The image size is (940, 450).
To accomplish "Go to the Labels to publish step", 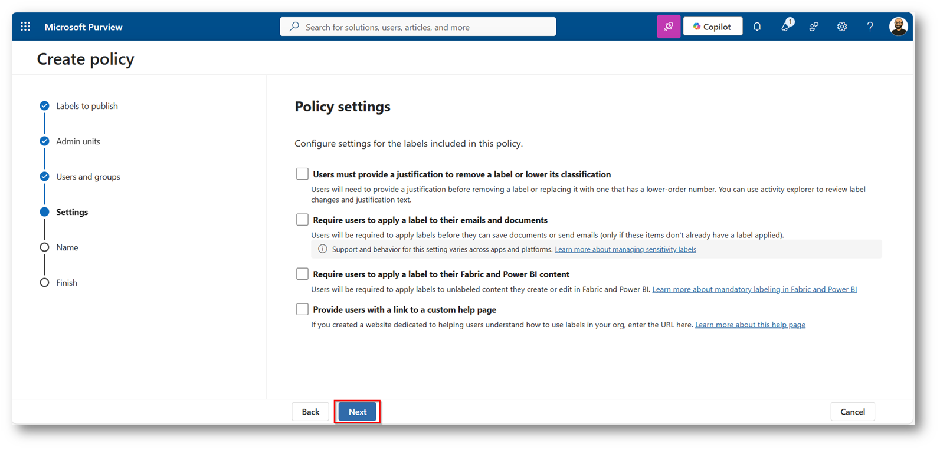I will coord(87,106).
